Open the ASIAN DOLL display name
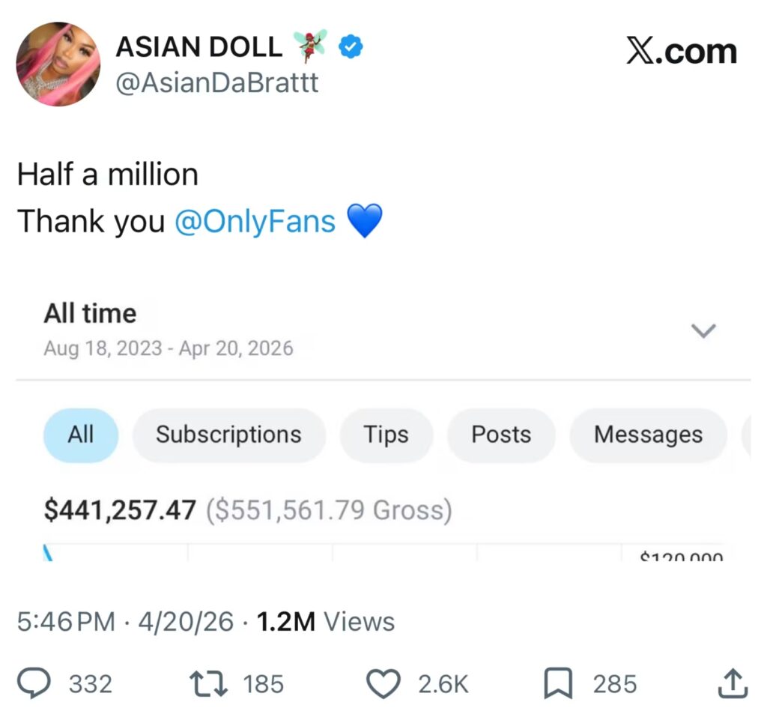The width and height of the screenshot is (767, 717). tap(198, 48)
